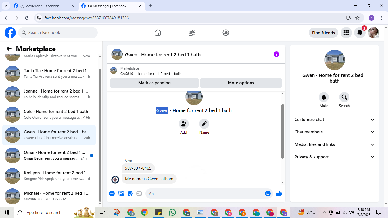Switch to the first Messenger browser tab
Viewport: 388px width, 218px height.
44,6
